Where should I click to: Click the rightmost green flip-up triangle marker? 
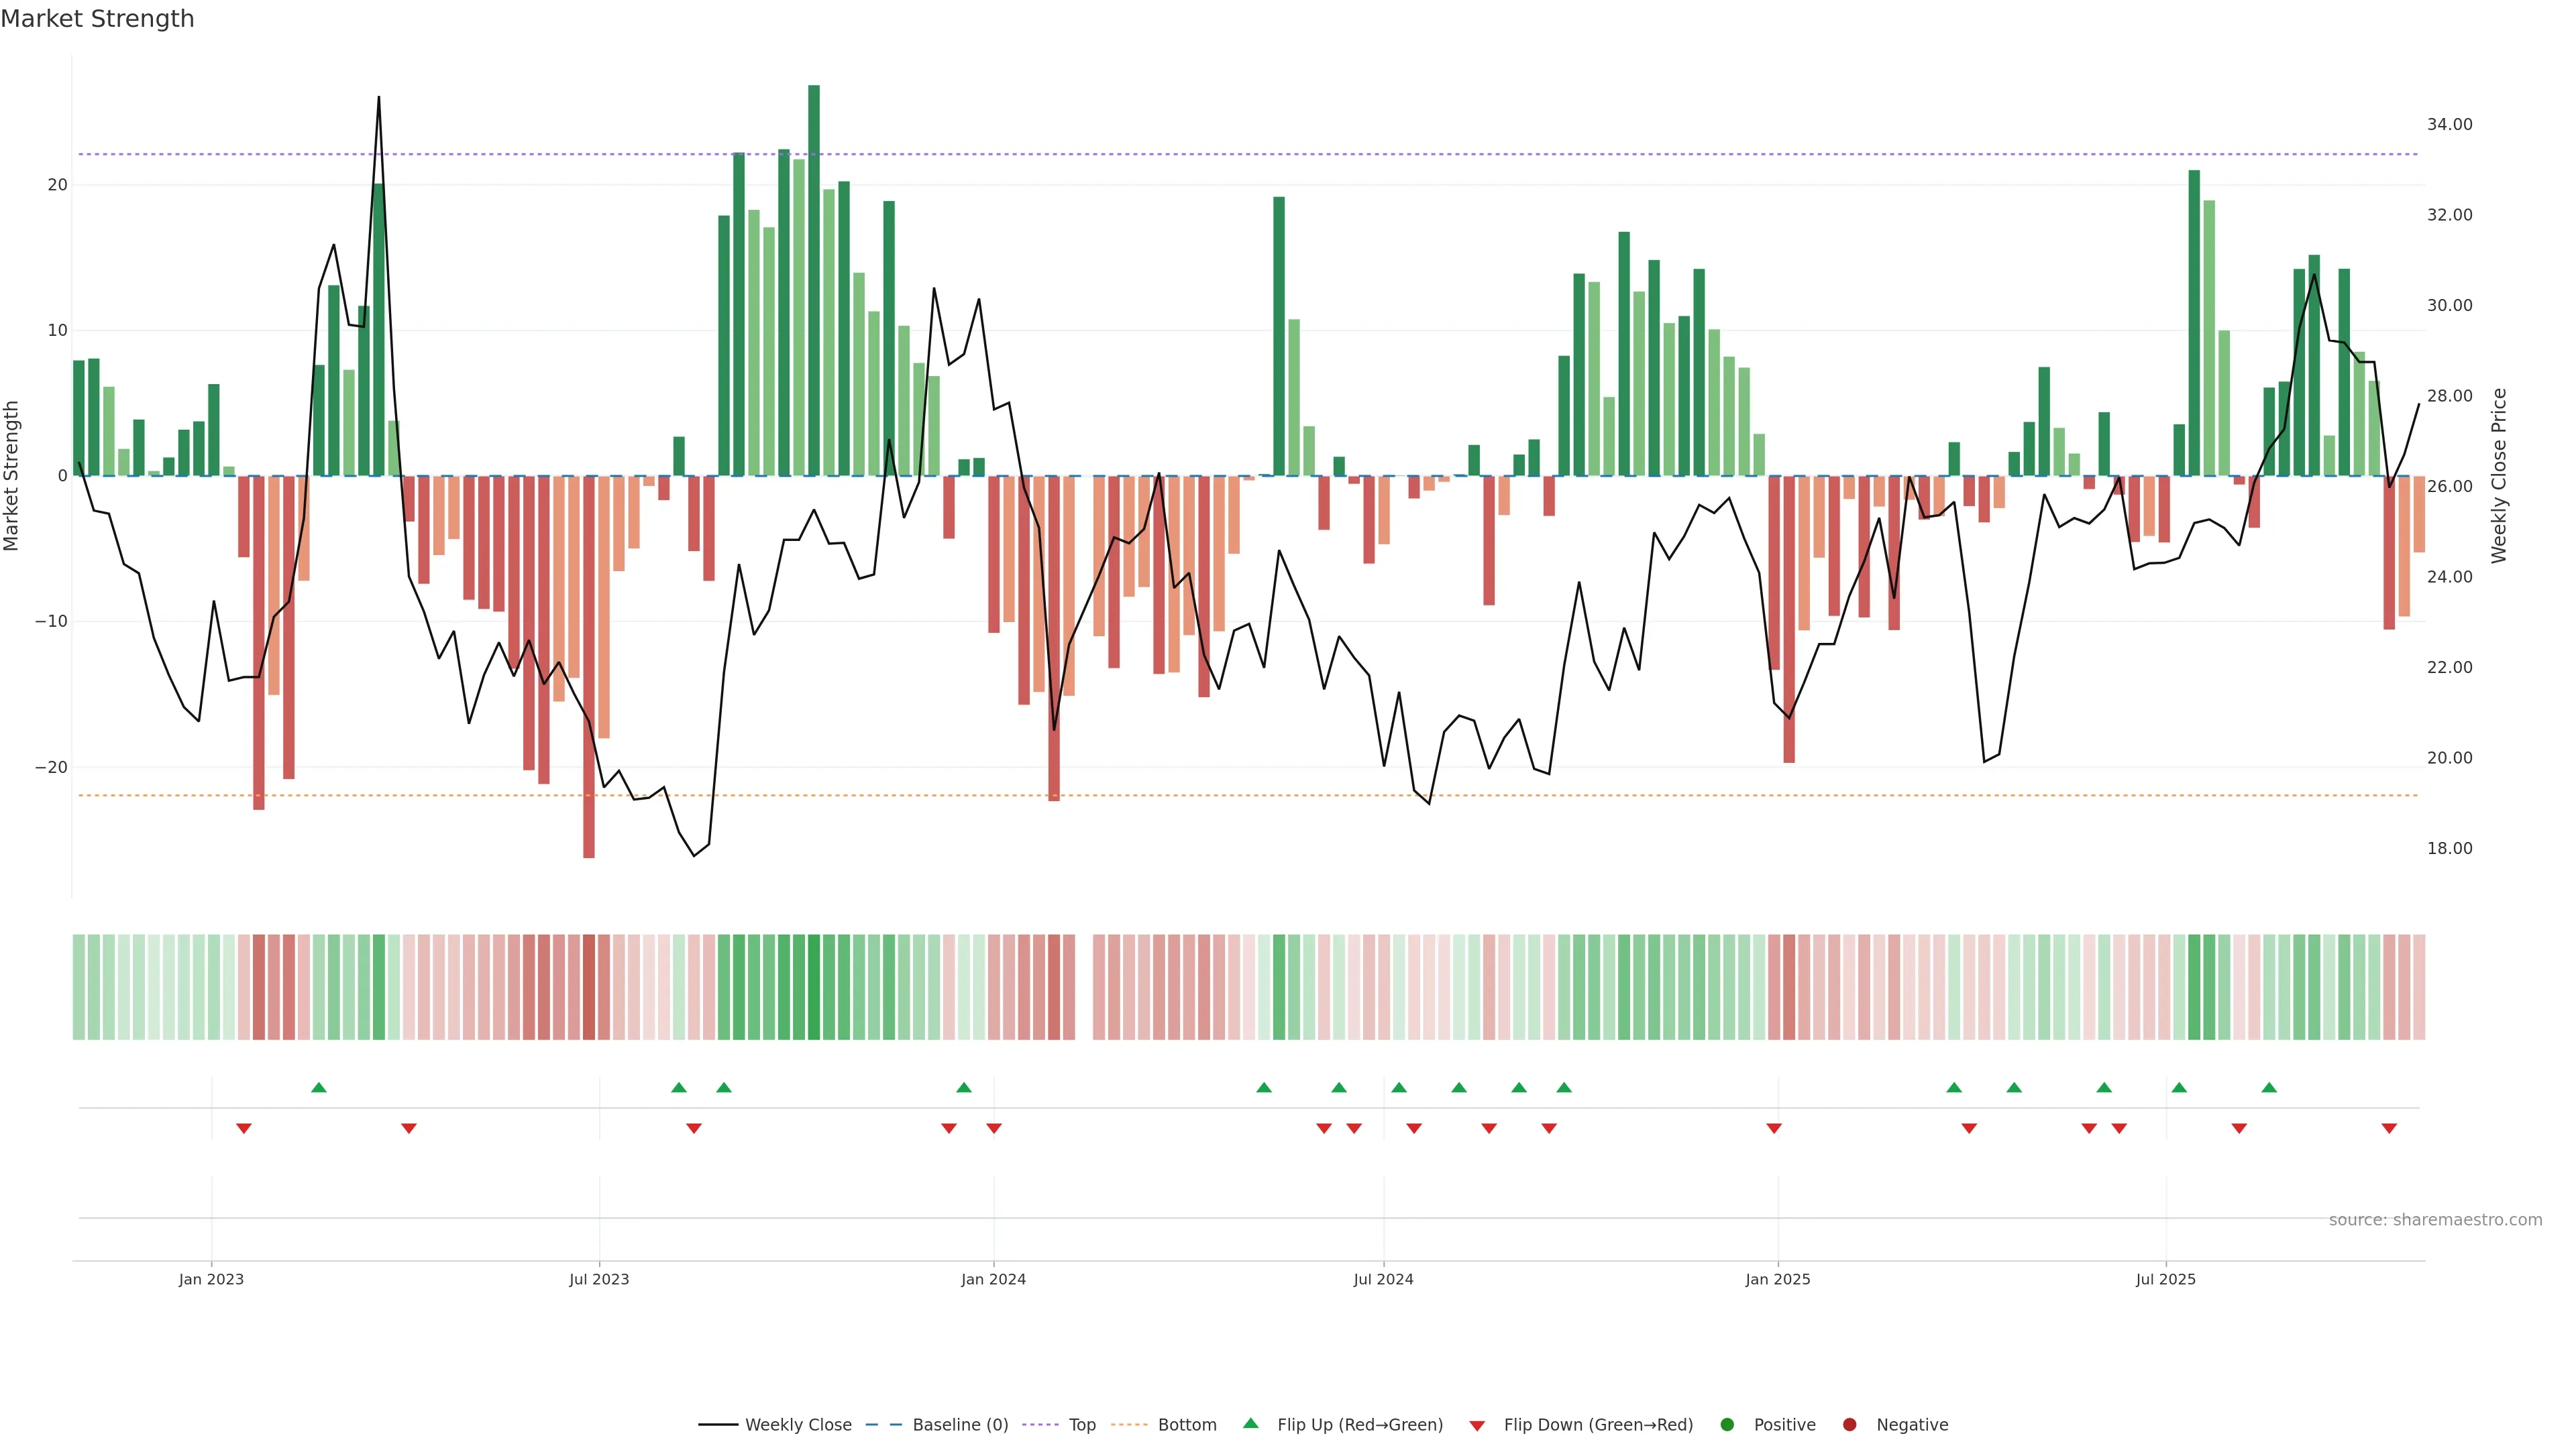tap(2269, 1087)
